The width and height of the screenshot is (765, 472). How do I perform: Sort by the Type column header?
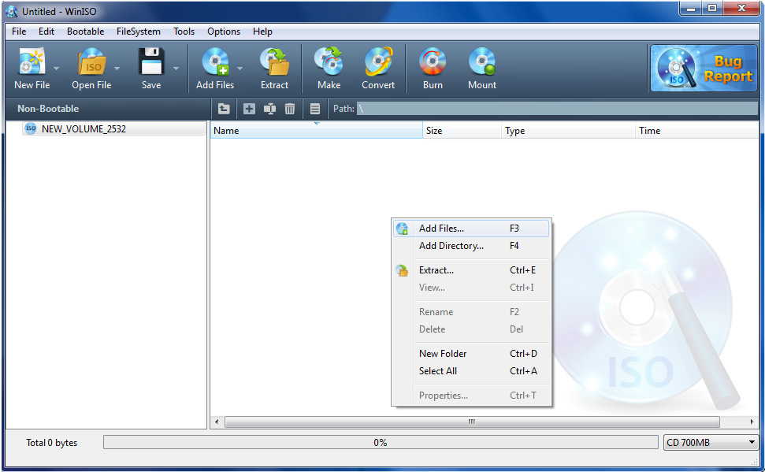click(x=568, y=130)
